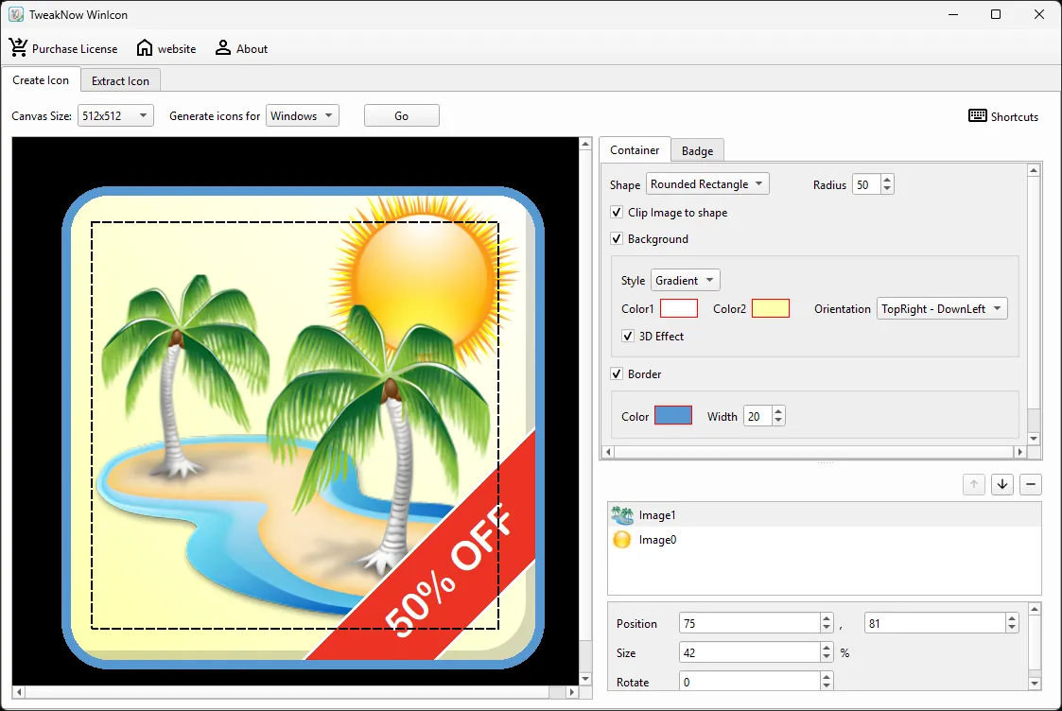Screen dimensions: 1062x711
Task: Click the Purchase License cart icon
Action: [x=18, y=48]
